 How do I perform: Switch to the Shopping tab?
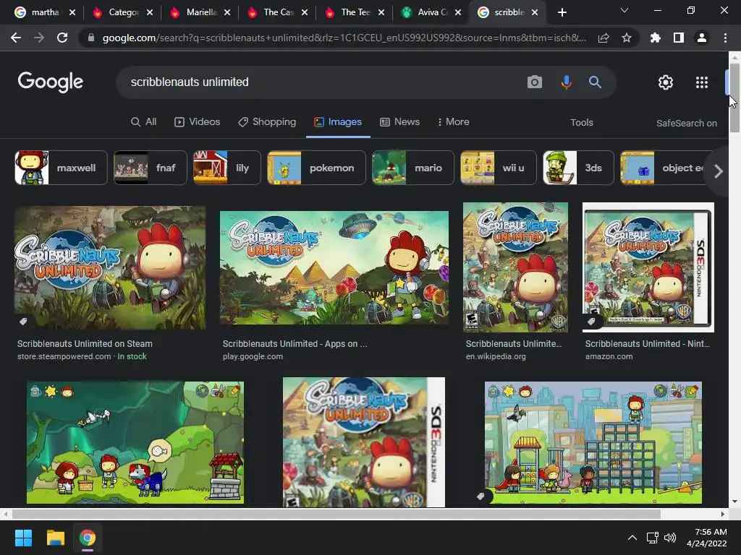point(267,121)
